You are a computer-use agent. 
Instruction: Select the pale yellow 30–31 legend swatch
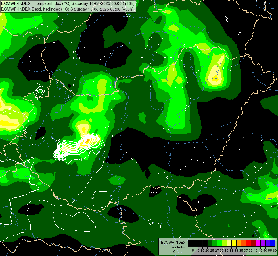(229, 243)
